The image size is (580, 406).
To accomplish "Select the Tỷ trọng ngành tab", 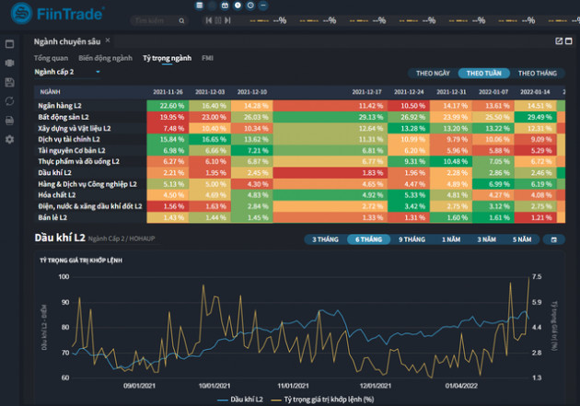I will (168, 58).
